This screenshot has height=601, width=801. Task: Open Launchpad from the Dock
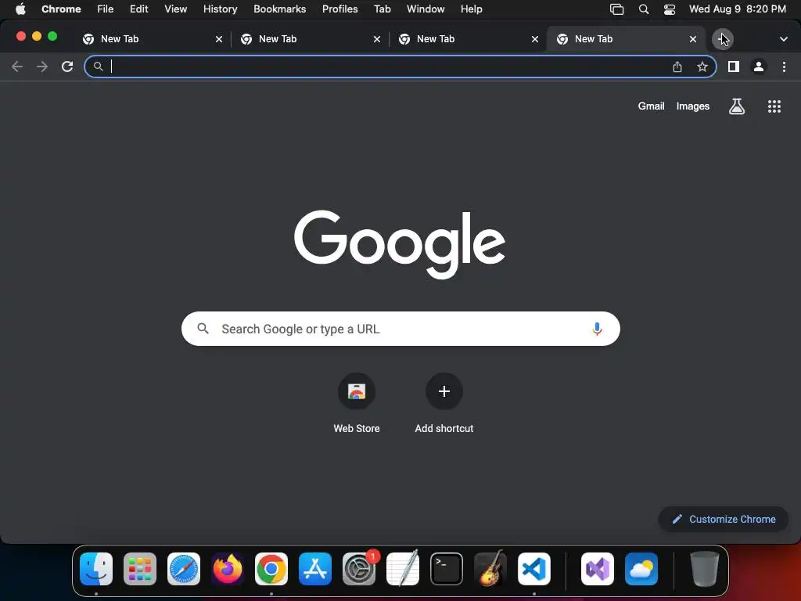tap(140, 569)
